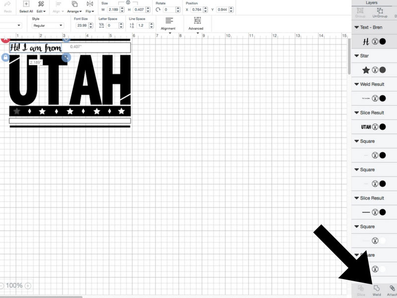
Task: Click the red delete handle on selected text
Action: coord(5,40)
